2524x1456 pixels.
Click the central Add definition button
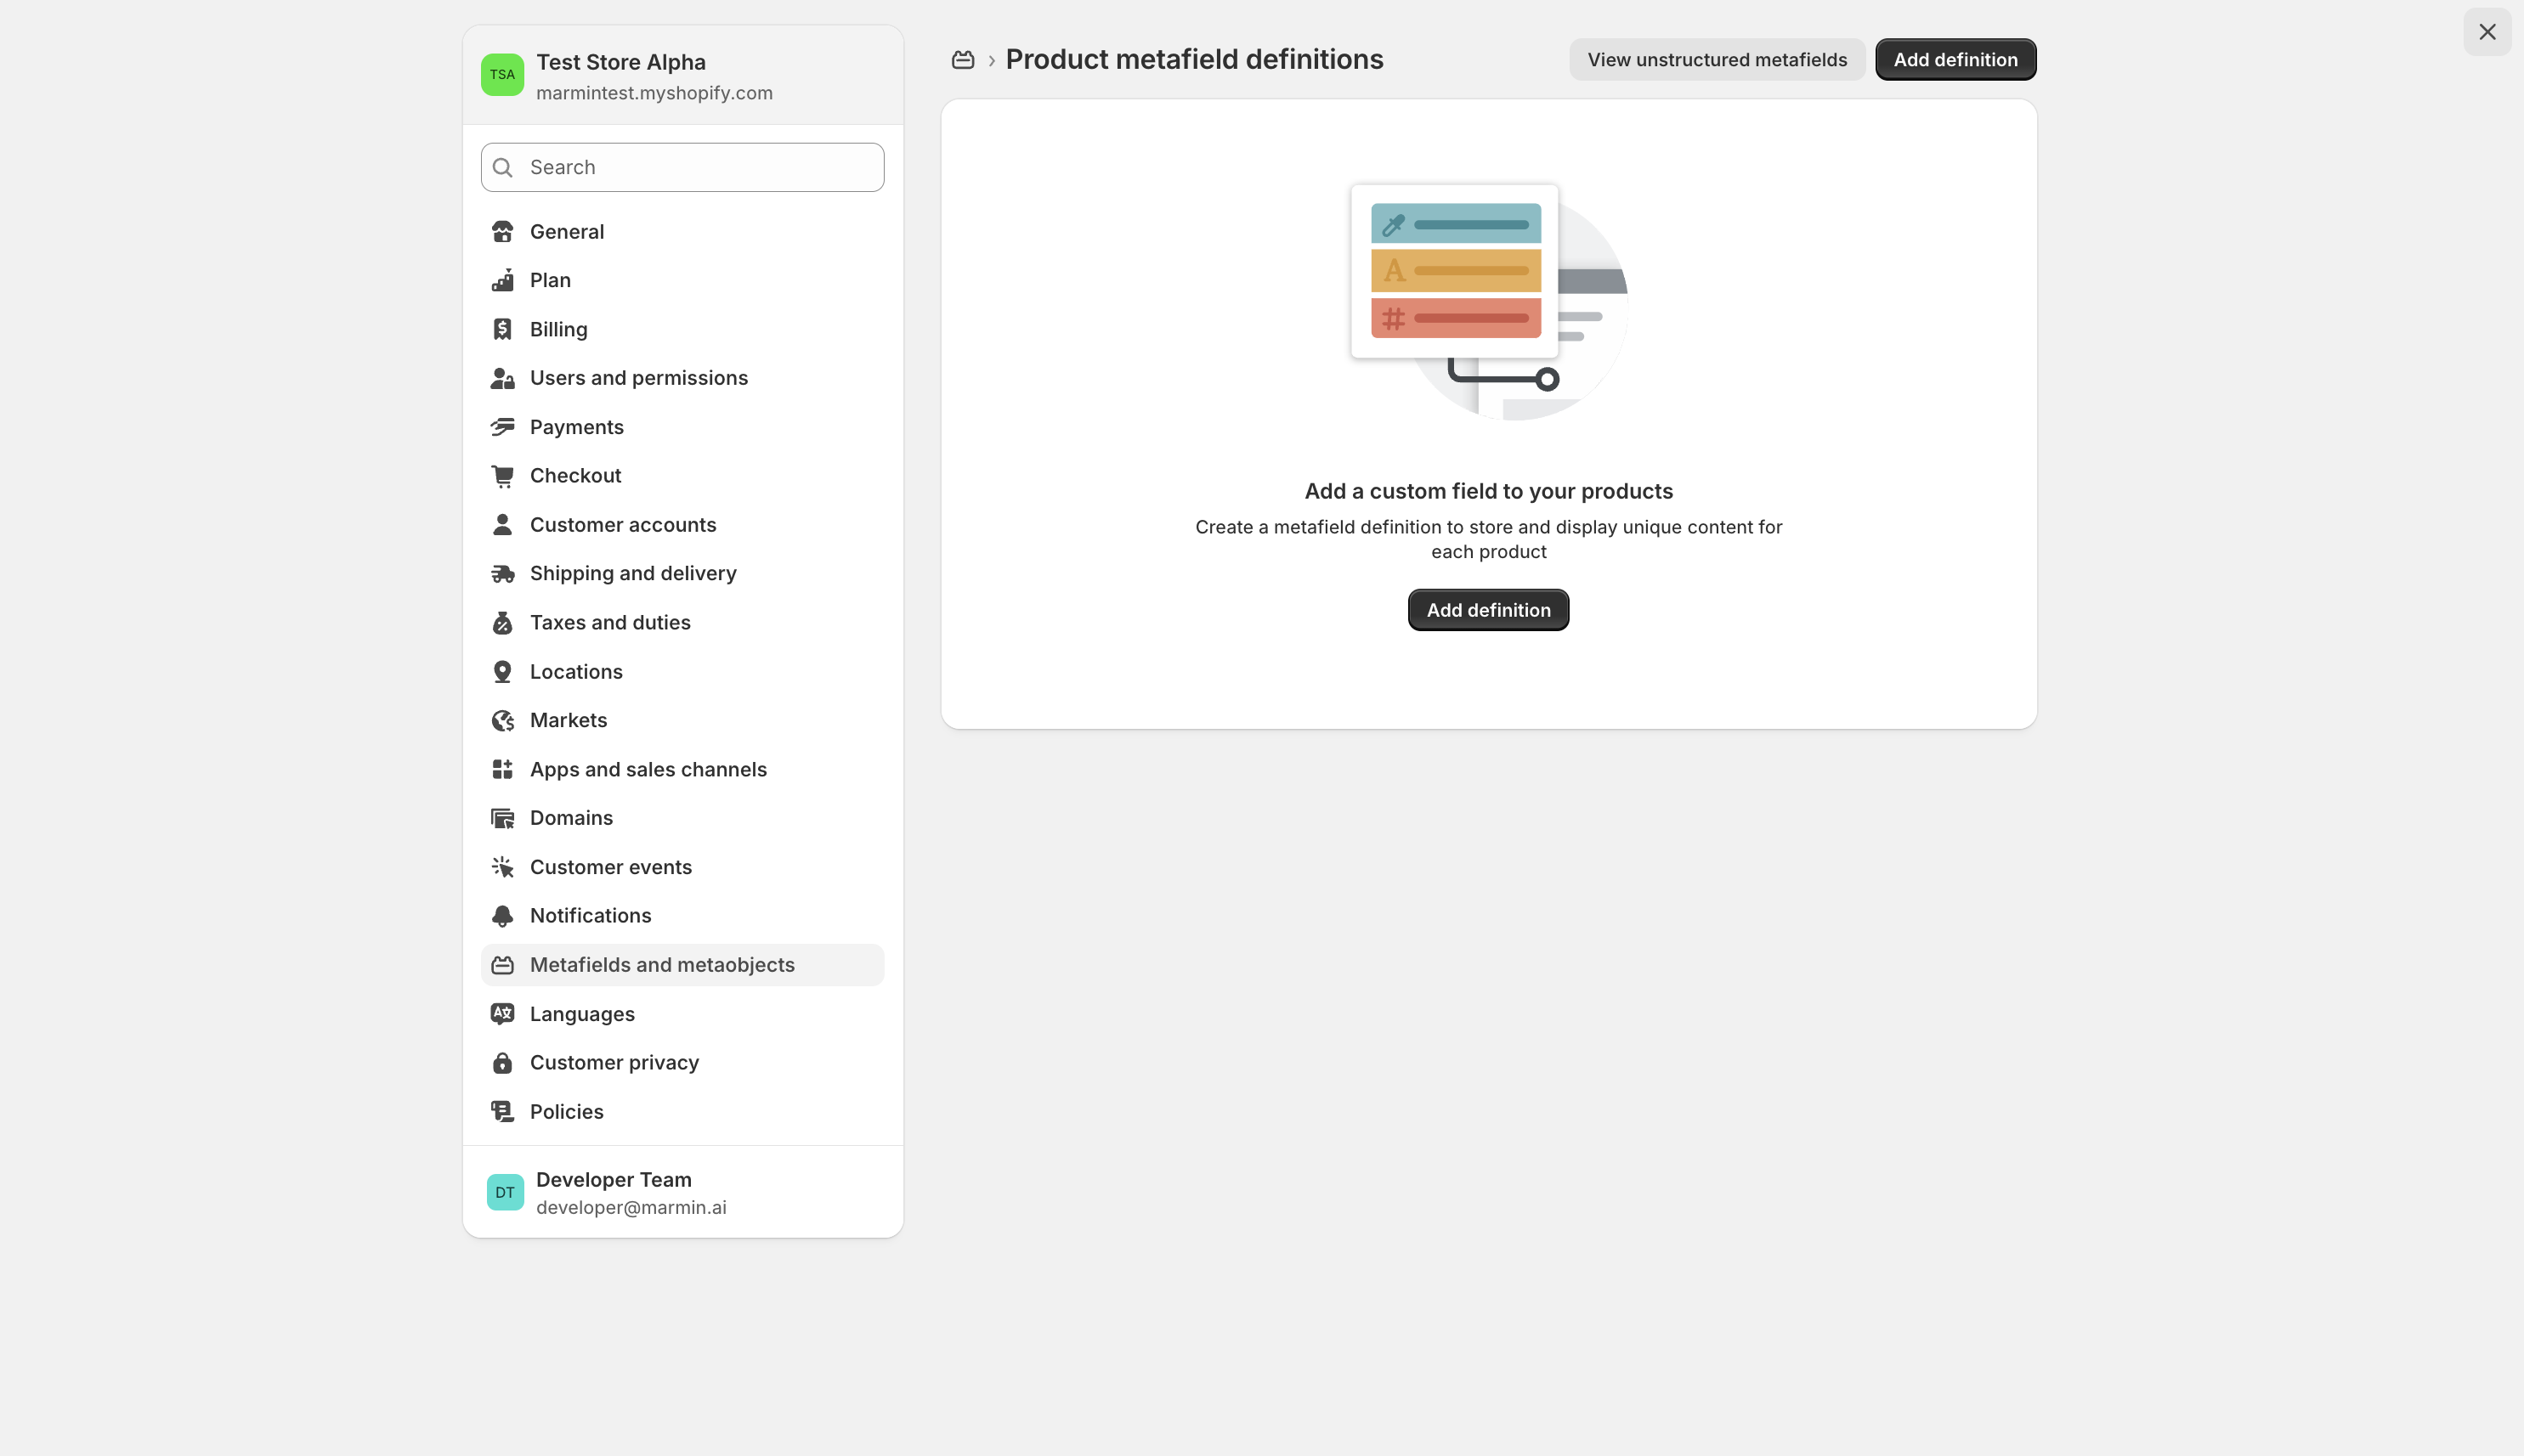click(x=1487, y=609)
